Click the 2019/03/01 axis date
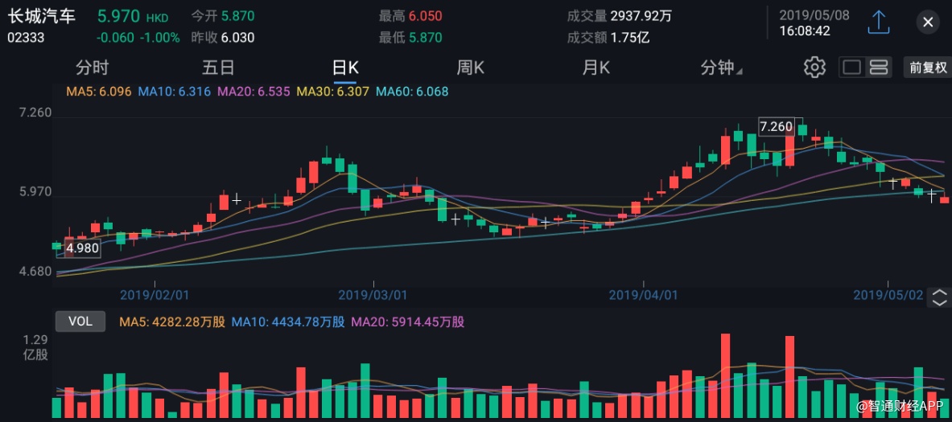The image size is (952, 422). [372, 295]
